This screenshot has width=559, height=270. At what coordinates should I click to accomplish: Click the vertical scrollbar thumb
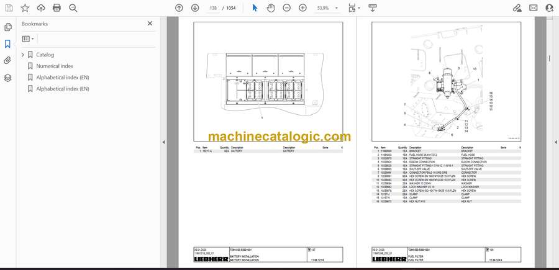(549, 59)
